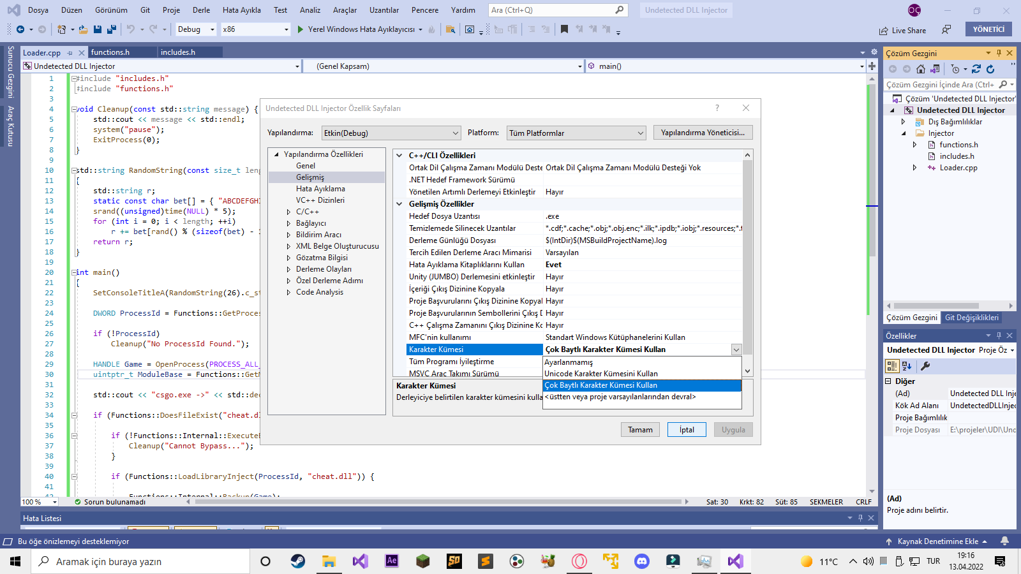Open the Yapılandırma Etkin(Debug) dropdown
Viewport: 1021px width, 574px height.
point(391,133)
